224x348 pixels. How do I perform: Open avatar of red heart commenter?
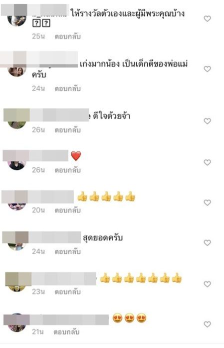[x=17, y=164]
